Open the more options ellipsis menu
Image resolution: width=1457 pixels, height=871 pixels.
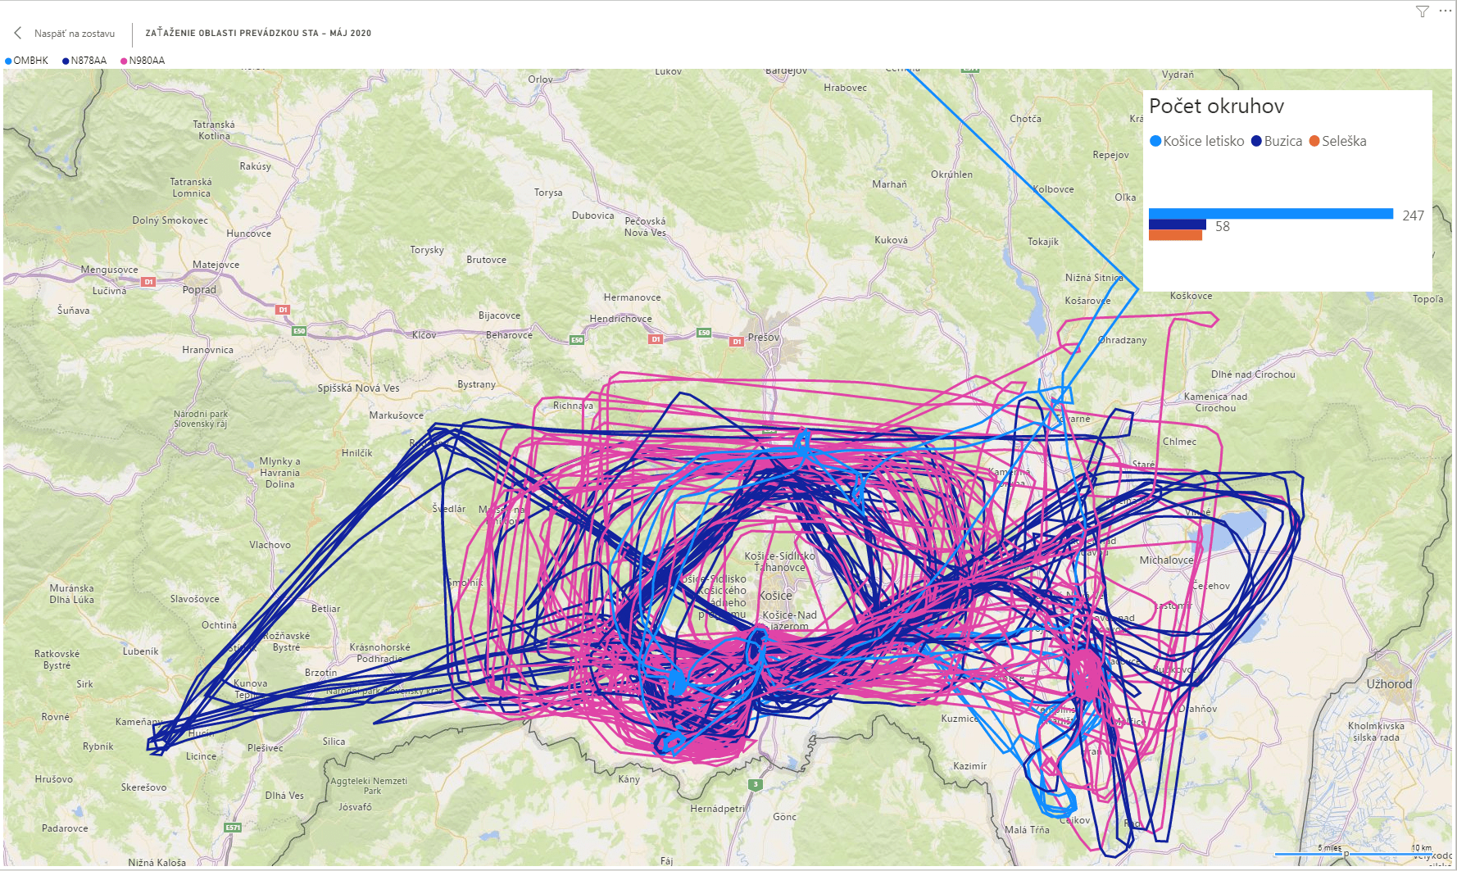[1445, 11]
